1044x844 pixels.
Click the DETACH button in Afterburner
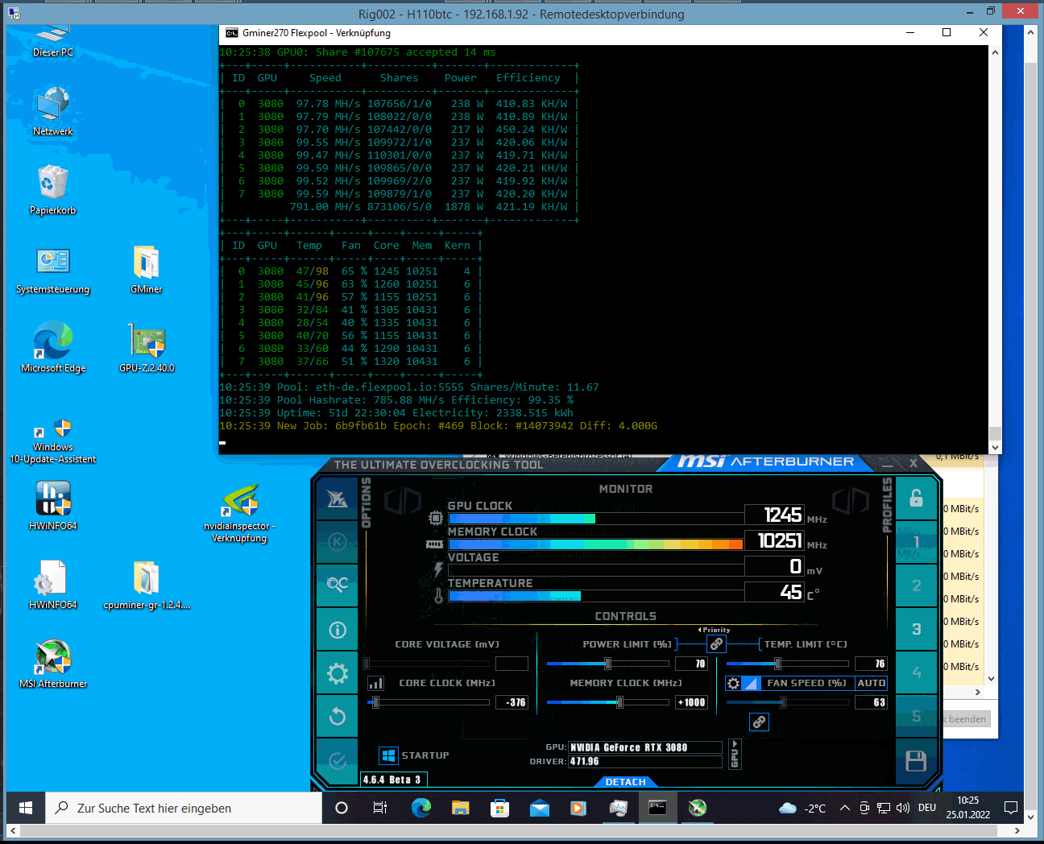point(626,782)
